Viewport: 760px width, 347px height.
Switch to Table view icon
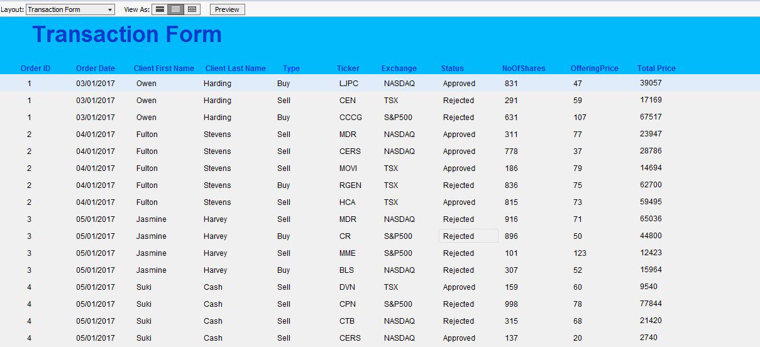[x=192, y=9]
